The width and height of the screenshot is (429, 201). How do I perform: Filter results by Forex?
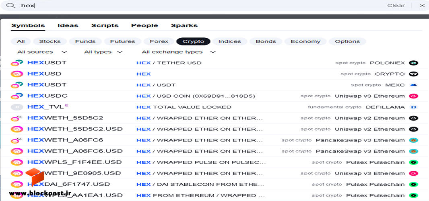coord(159,41)
